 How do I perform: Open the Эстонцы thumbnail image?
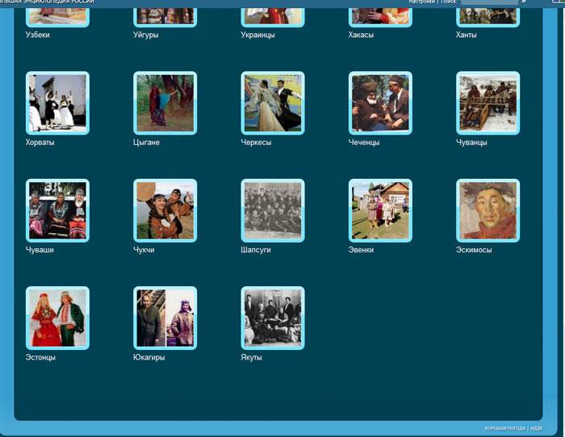point(57,318)
